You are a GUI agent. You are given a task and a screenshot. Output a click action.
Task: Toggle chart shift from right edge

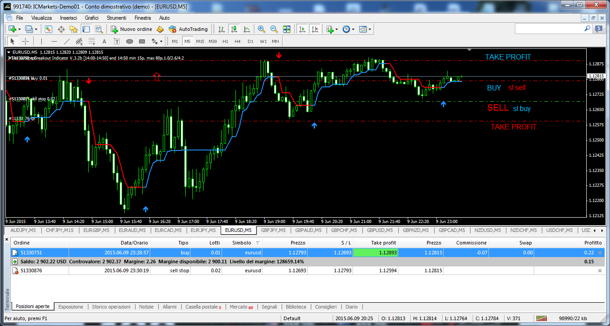click(315, 29)
